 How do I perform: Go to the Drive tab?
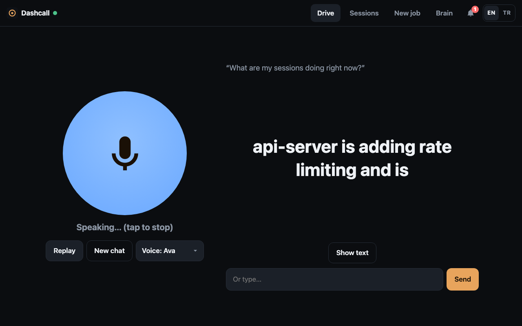[x=325, y=13]
